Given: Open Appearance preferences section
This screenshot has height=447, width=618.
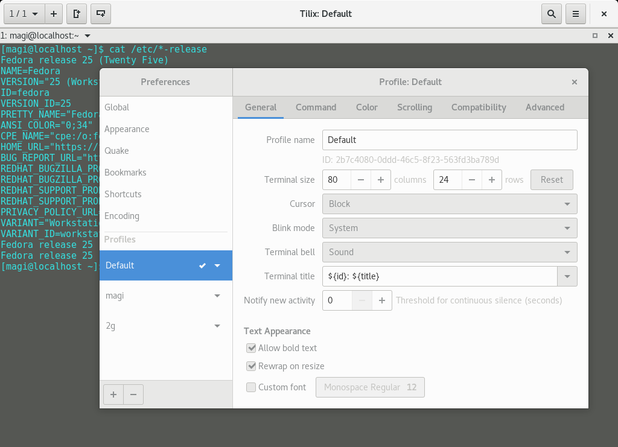Looking at the screenshot, I should (165, 129).
